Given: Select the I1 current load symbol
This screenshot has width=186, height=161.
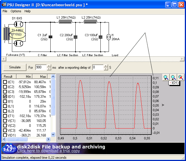Looking at the screenshot, I should (109, 37).
